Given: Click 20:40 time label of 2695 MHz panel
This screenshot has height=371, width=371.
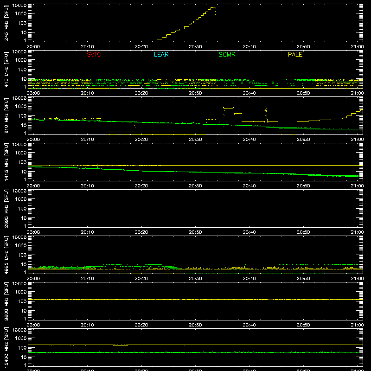Looking at the screenshot, I should tap(249, 232).
